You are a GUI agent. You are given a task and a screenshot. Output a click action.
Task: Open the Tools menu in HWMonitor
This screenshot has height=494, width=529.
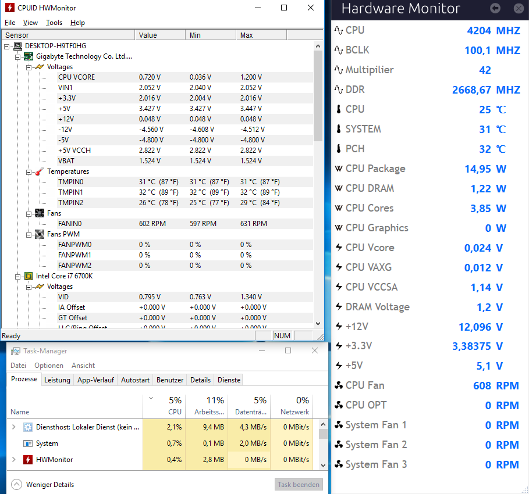tap(54, 23)
